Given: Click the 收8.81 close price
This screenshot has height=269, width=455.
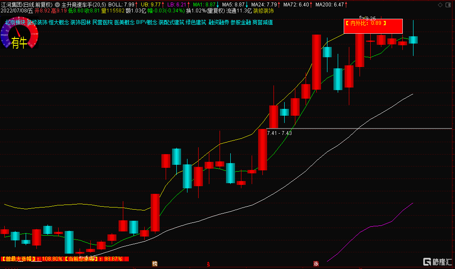Looking at the screenshot, I should pyautogui.click(x=92, y=11).
